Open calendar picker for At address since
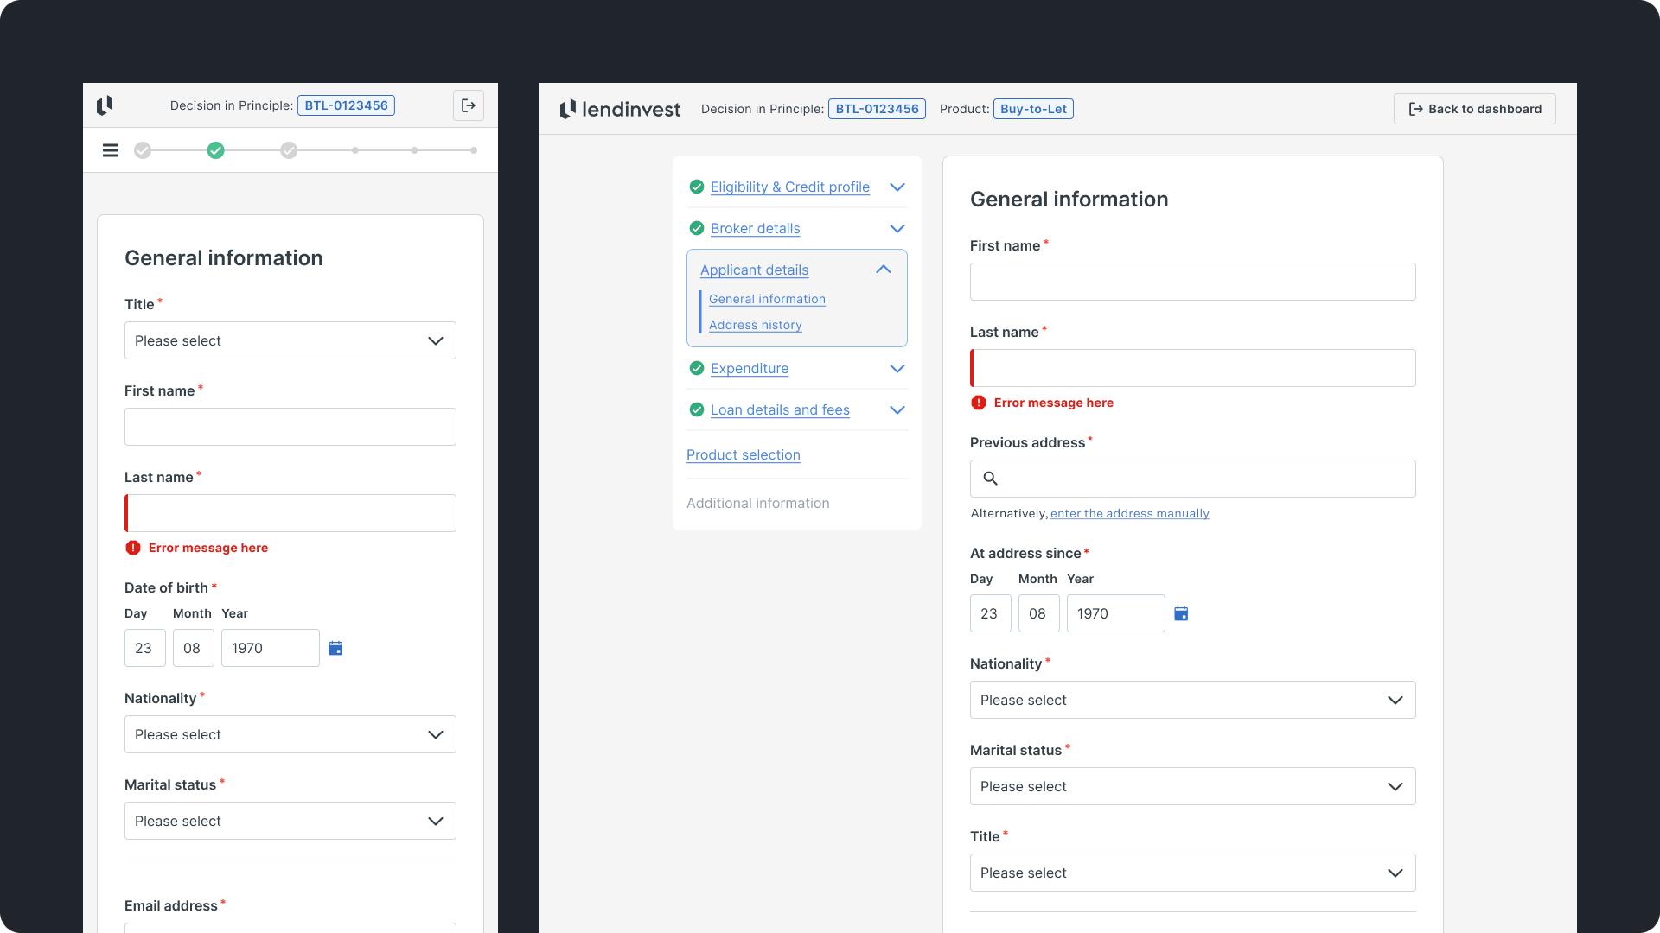Viewport: 1660px width, 933px height. coord(1181,613)
